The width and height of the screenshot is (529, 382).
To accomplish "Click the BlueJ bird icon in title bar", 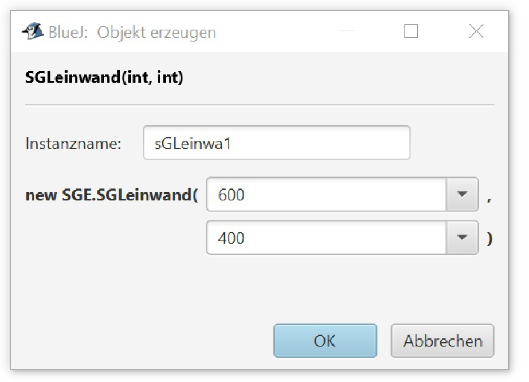I will pos(33,31).
